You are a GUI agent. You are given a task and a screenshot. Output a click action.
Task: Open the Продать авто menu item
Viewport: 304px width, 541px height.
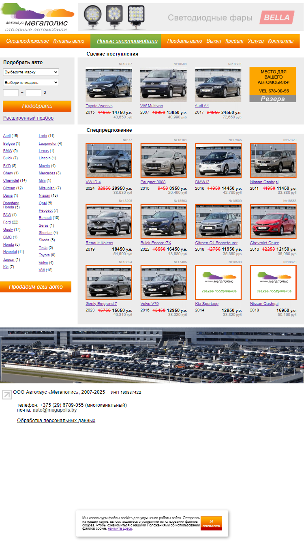pos(184,41)
